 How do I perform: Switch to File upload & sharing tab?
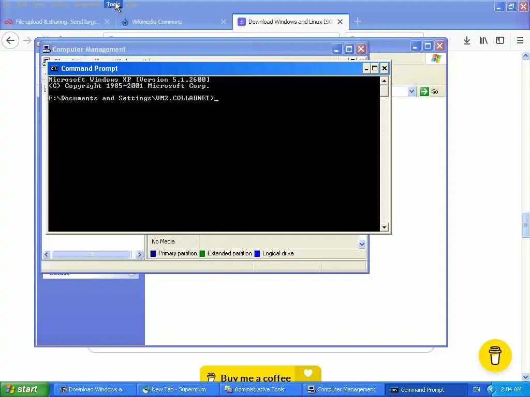coord(57,22)
